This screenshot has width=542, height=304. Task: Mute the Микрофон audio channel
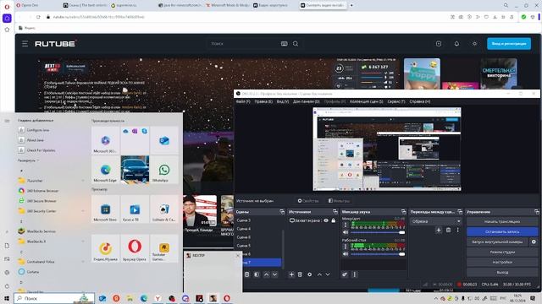coord(346,232)
